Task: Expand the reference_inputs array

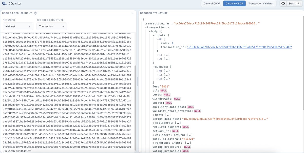Action: pyautogui.click(x=154, y=143)
